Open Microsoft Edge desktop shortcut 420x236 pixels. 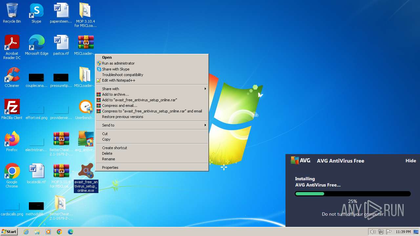[x=36, y=45]
